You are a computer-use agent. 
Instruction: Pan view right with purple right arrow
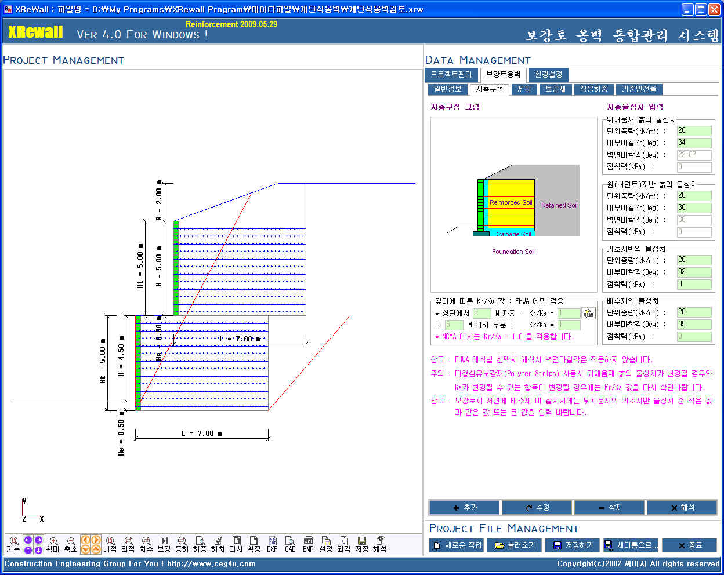pos(38,540)
